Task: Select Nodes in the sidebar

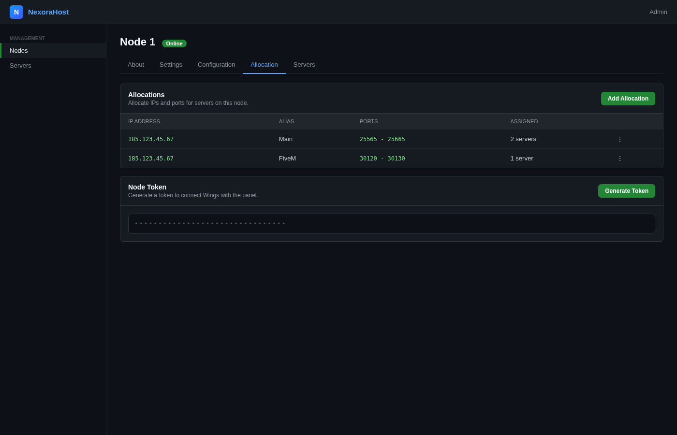Action: click(x=53, y=51)
